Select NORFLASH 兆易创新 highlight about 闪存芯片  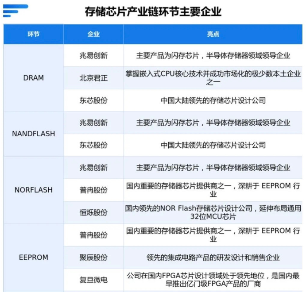click(x=213, y=167)
